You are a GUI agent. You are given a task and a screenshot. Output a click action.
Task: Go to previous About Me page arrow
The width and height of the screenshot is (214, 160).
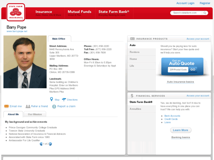tap(41, 144)
